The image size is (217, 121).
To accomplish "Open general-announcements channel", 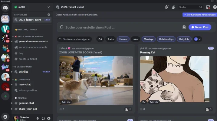I will coord(32,41).
